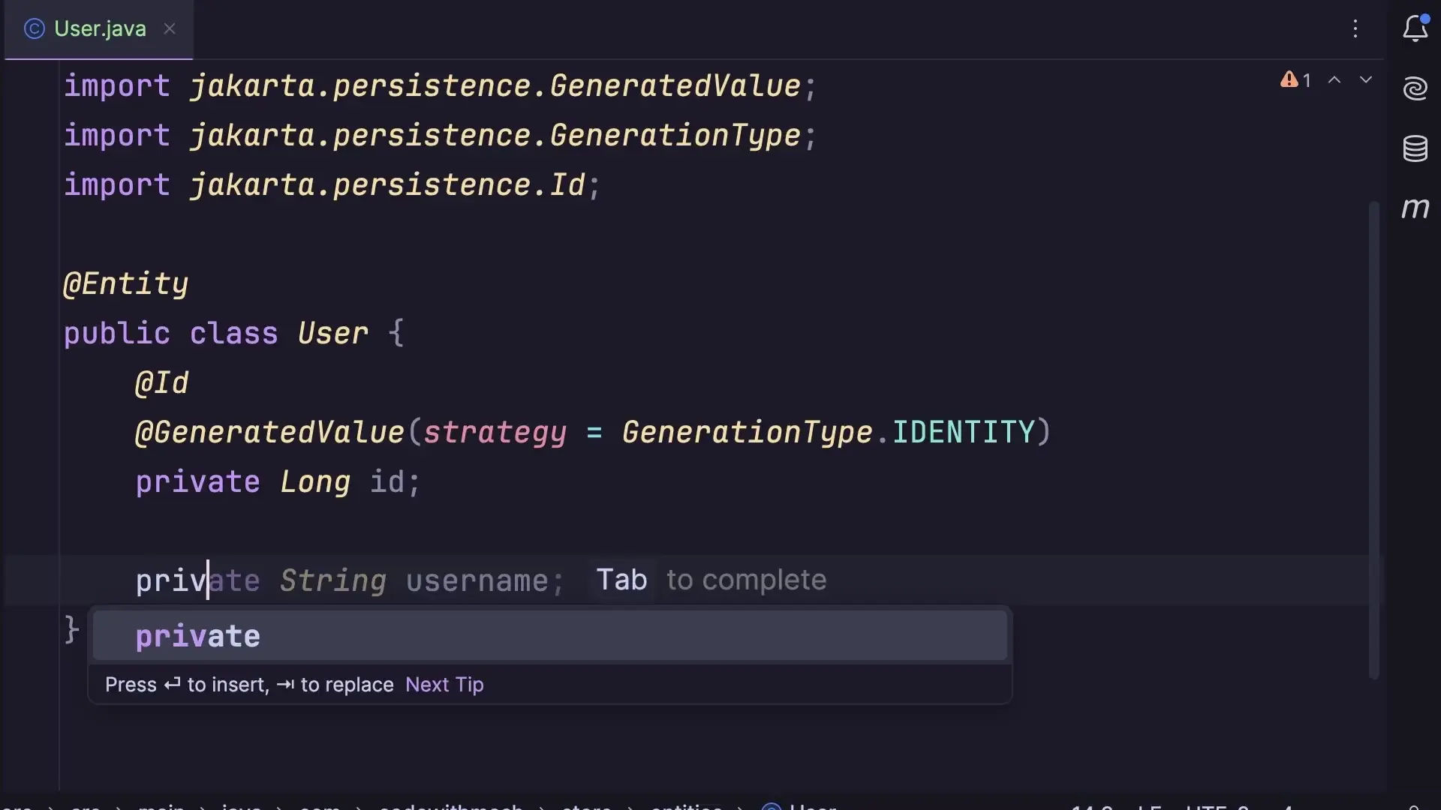Click the import jakarta.persistence.GenerationType line
Image resolution: width=1441 pixels, height=810 pixels.
tap(440, 136)
